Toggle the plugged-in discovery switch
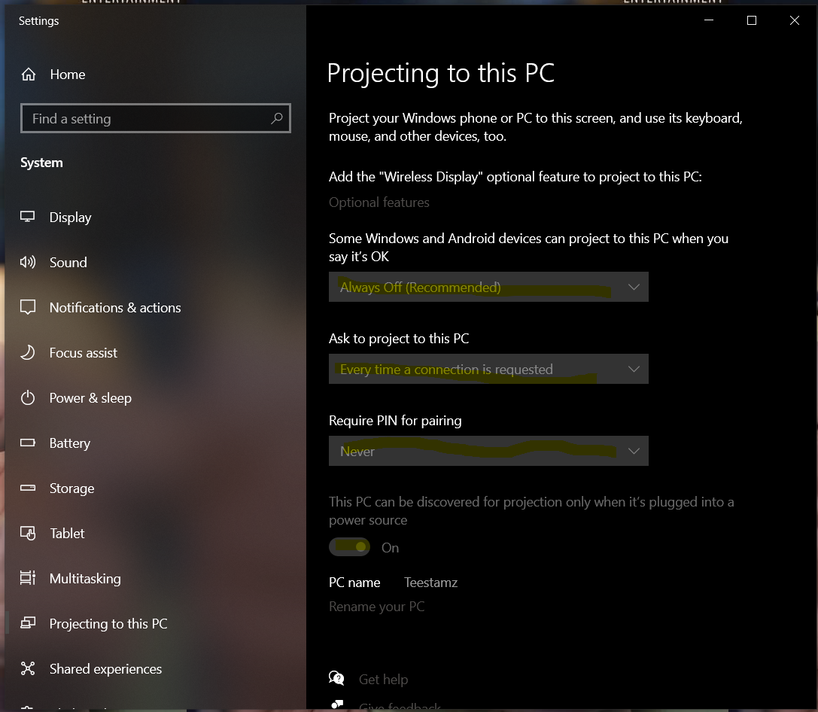818x712 pixels. tap(349, 547)
